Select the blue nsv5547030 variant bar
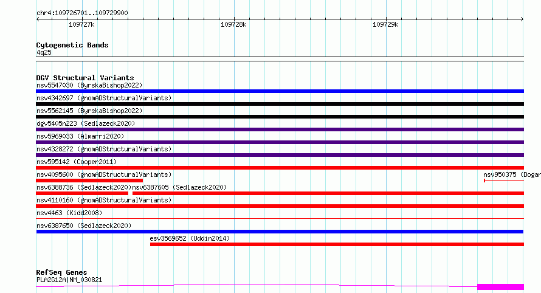 coord(280,91)
